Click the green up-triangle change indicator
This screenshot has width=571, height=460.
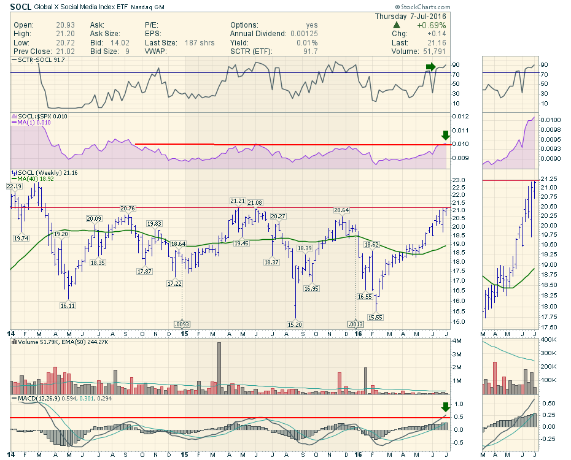[x=397, y=25]
